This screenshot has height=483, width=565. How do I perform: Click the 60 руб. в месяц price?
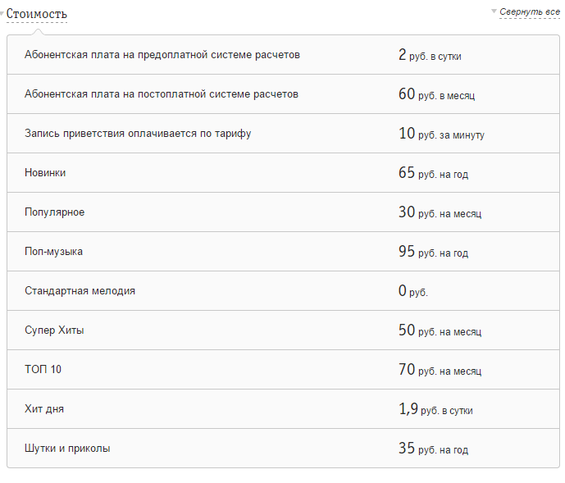tap(436, 94)
